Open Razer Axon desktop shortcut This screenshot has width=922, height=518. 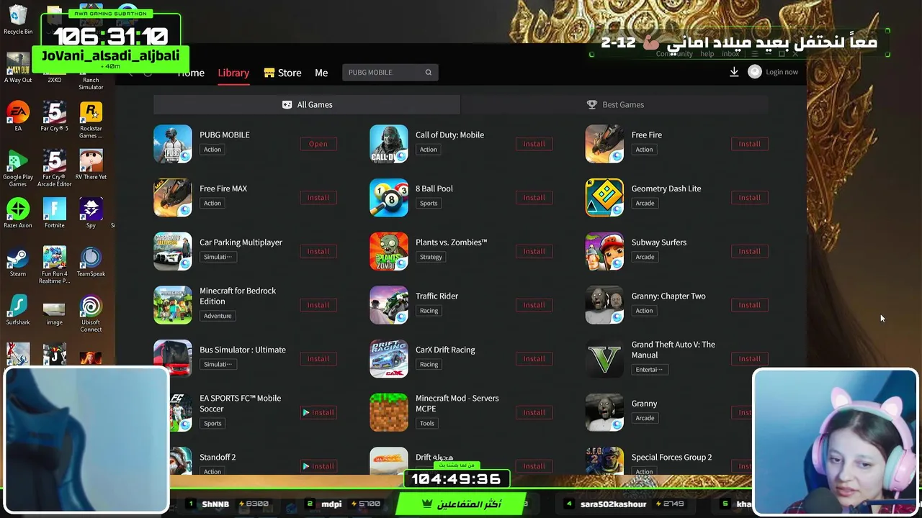tap(18, 214)
